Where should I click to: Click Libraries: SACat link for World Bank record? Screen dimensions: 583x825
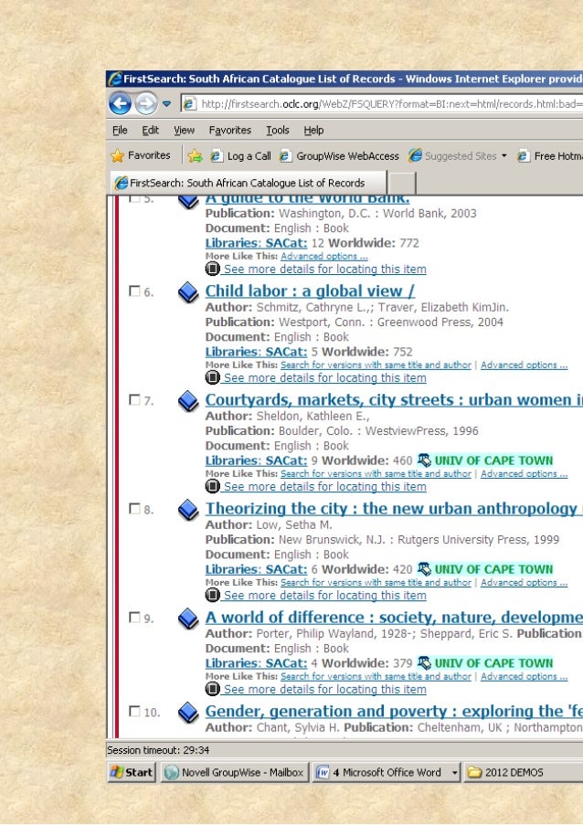[256, 243]
